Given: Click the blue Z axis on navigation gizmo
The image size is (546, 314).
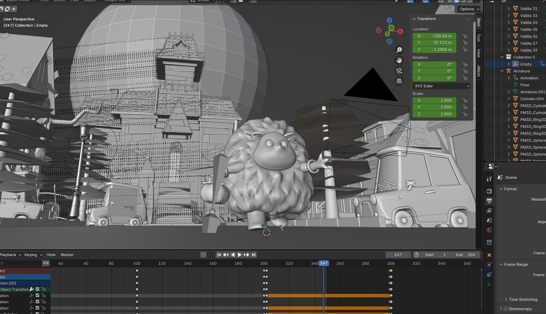Looking at the screenshot, I should [390, 20].
